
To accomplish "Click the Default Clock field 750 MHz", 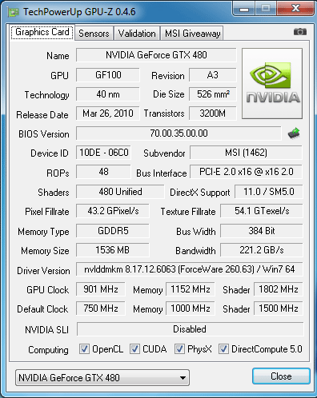I will point(101,308).
